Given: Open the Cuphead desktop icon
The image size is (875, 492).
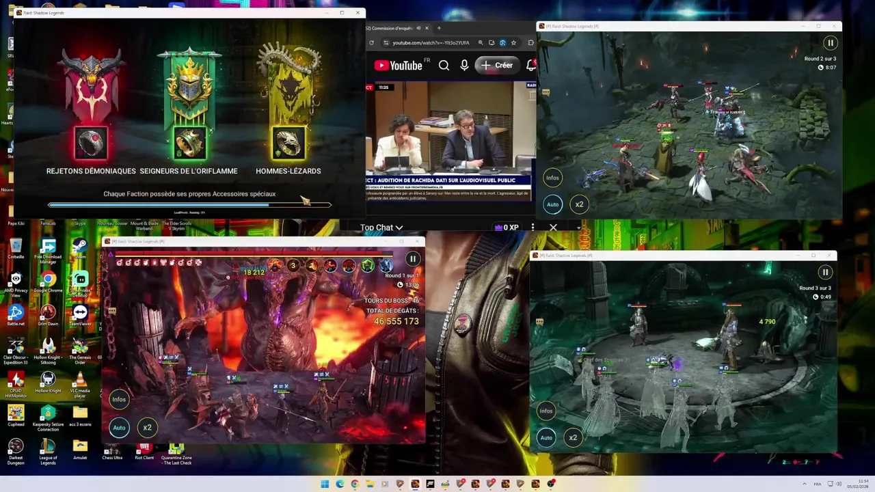Looking at the screenshot, I should tap(15, 415).
